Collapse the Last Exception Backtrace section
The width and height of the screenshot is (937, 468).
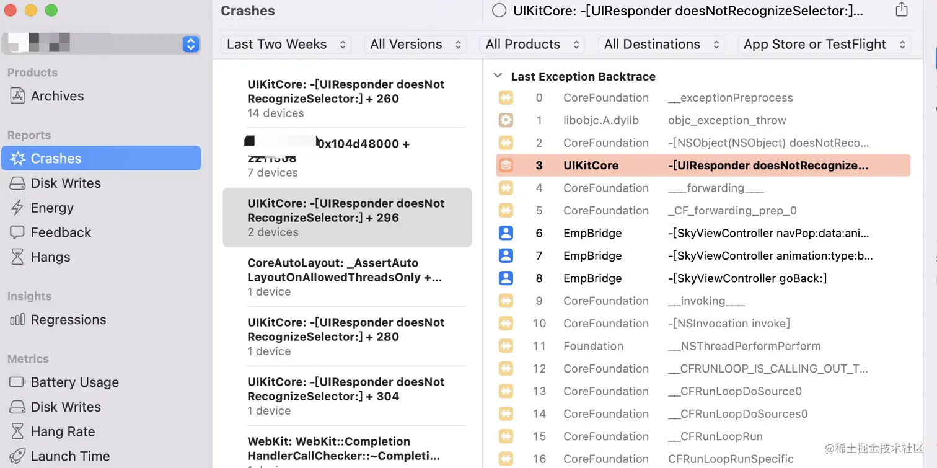pyautogui.click(x=497, y=76)
